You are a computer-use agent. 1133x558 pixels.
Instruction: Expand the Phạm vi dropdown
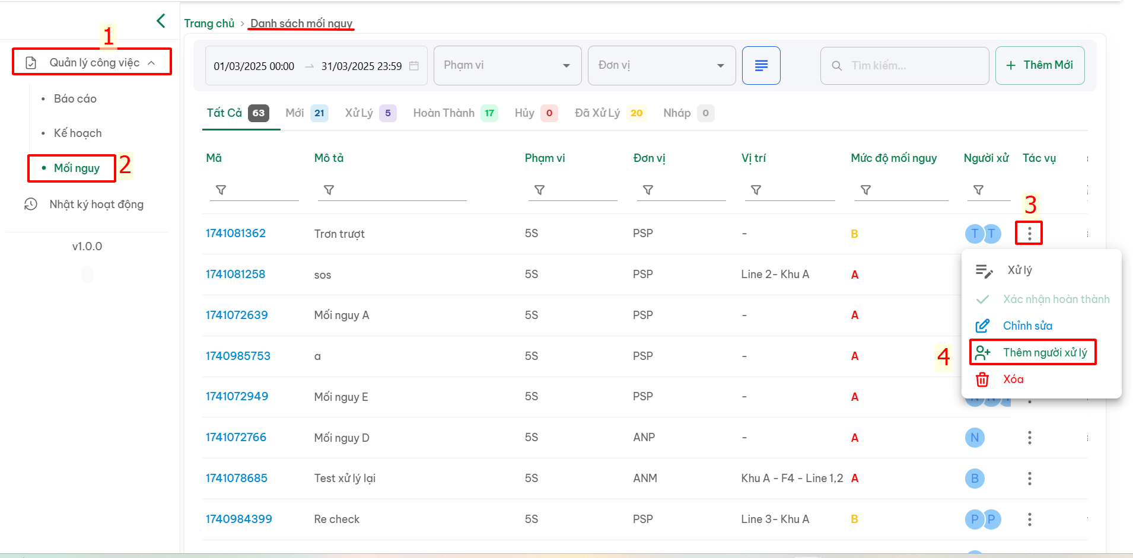click(507, 65)
